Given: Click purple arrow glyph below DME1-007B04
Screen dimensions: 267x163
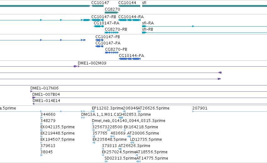Looking at the screenshot, I should pos(34,98).
